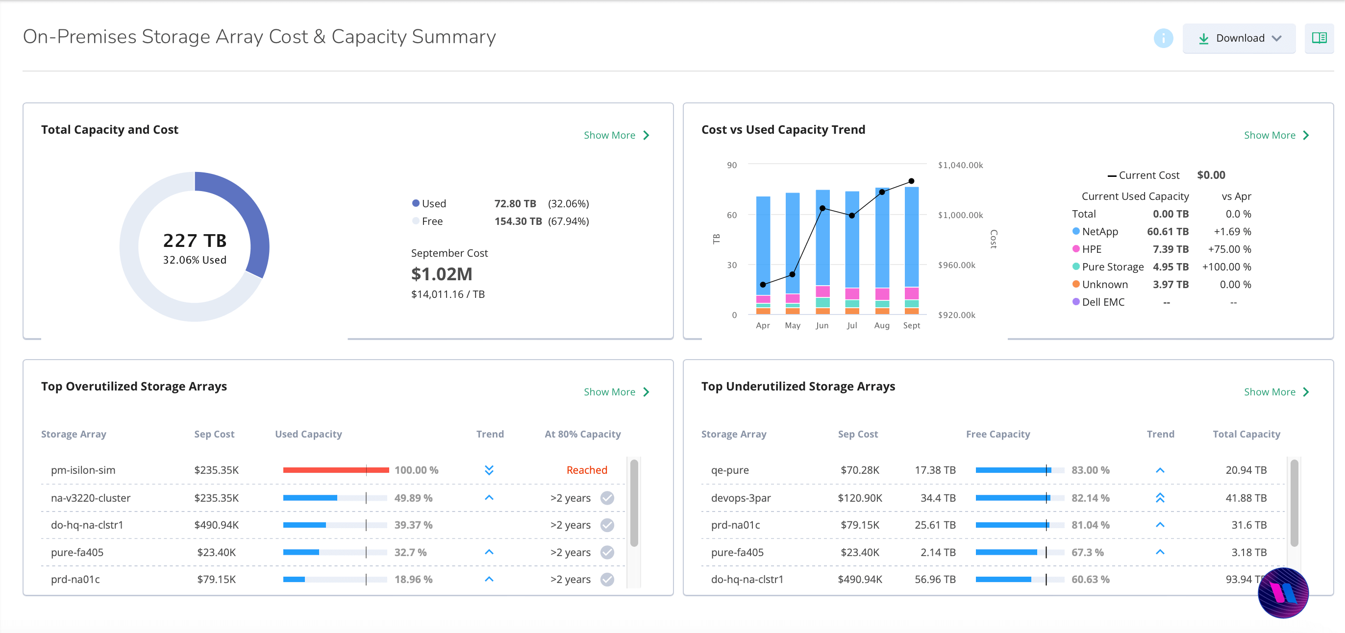
Task: Open the documentation book icon
Action: [x=1319, y=38]
